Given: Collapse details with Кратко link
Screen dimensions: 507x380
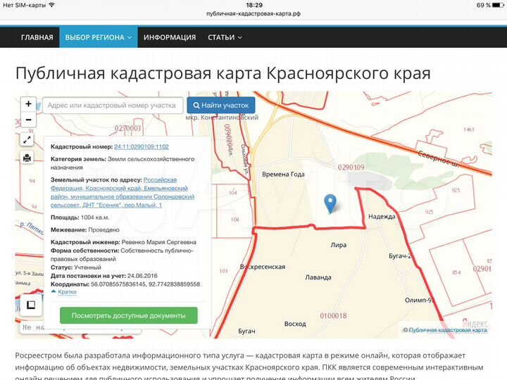Looking at the screenshot, I should (x=67, y=292).
